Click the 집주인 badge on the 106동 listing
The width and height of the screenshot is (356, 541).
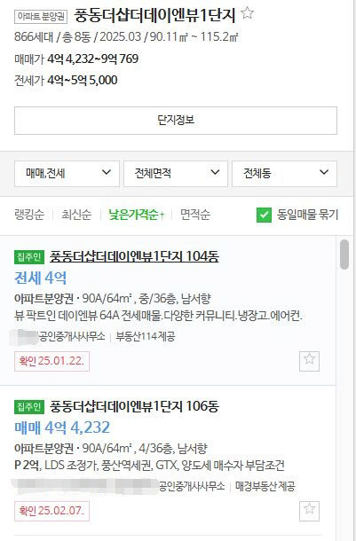tap(29, 407)
